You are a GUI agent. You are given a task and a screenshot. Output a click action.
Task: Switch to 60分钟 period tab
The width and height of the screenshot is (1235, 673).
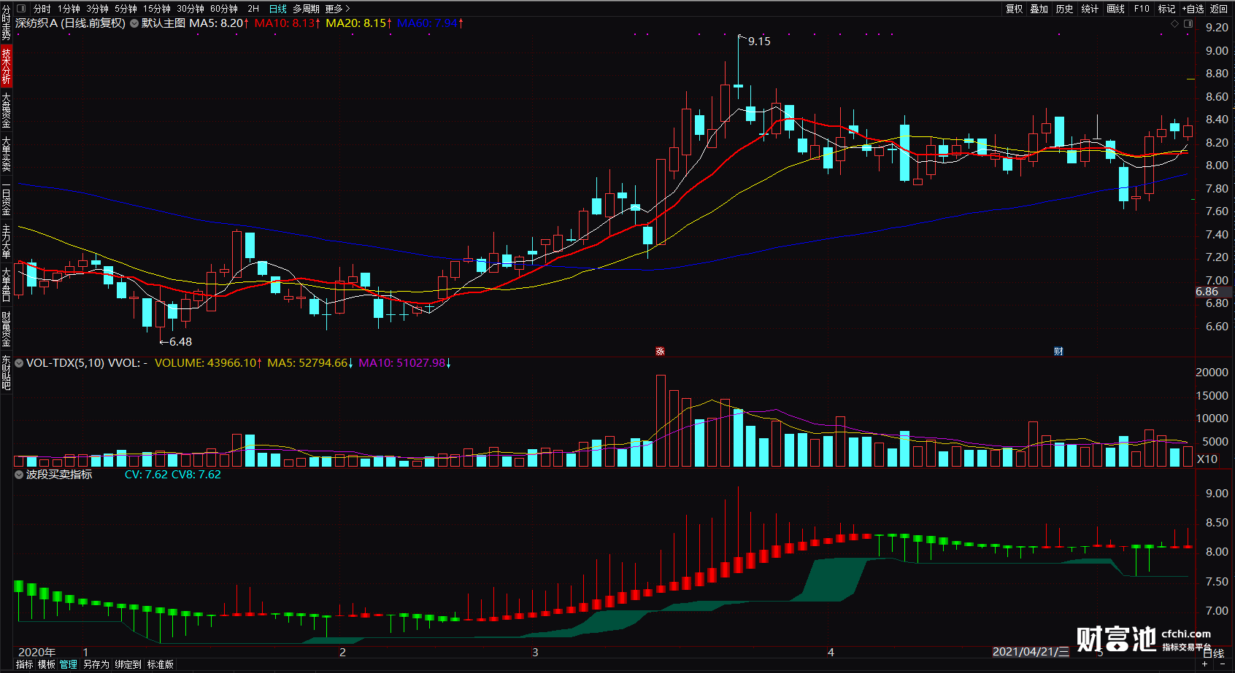224,9
